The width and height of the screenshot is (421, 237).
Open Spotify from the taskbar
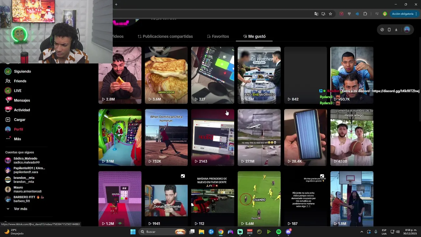point(279,232)
